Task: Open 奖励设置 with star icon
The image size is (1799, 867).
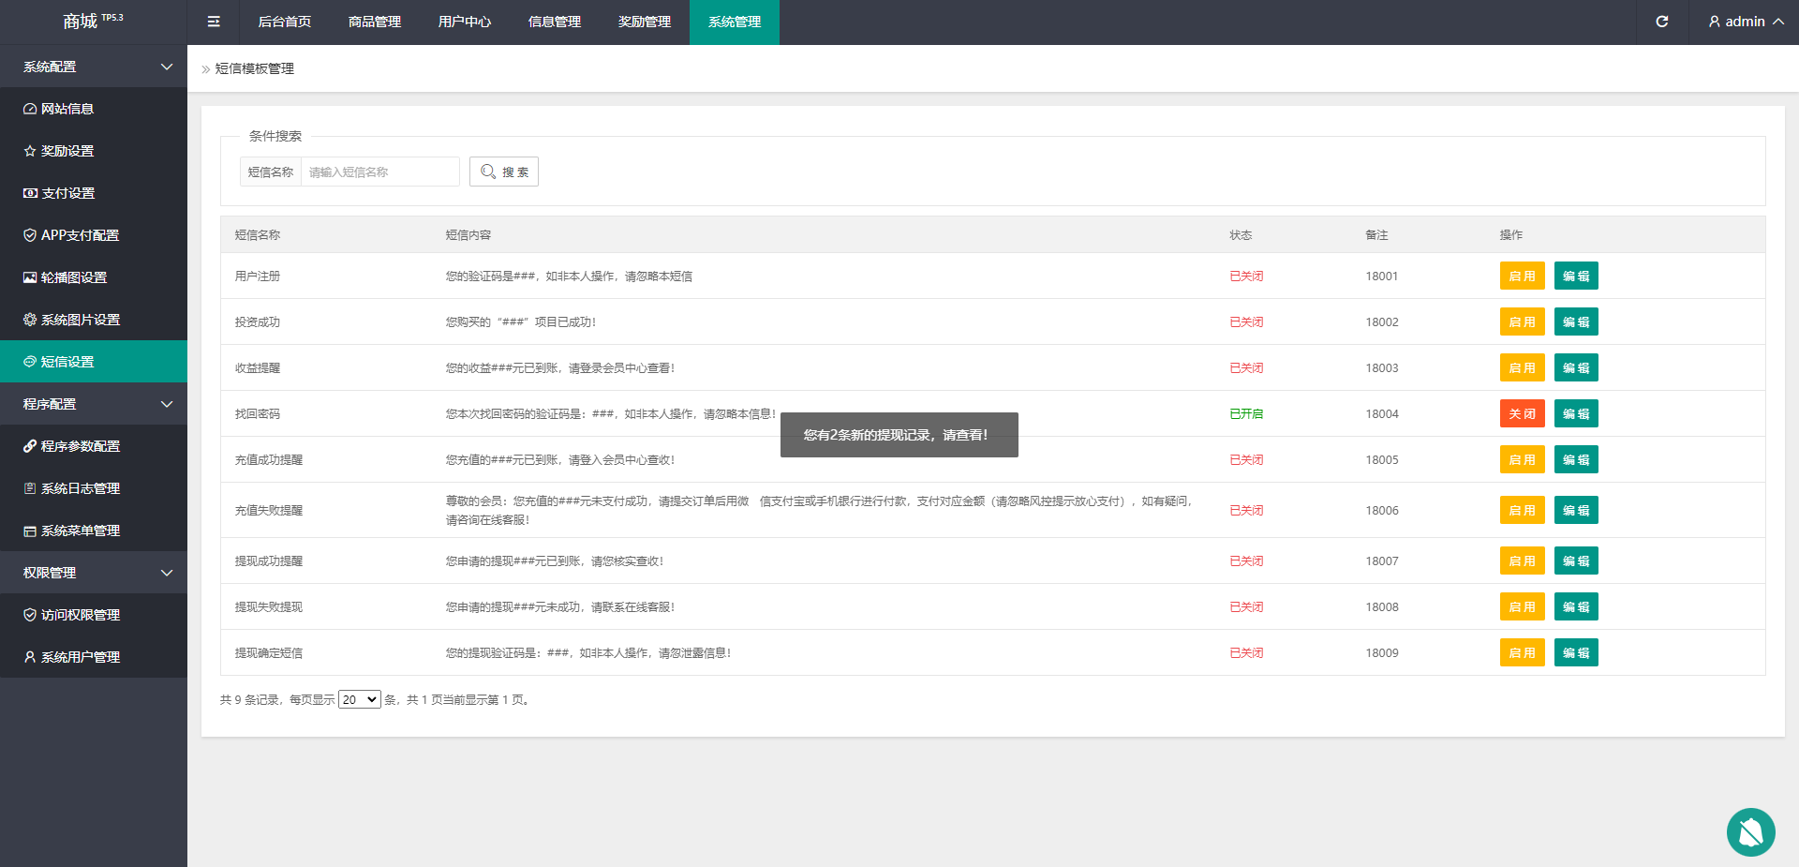Action: point(67,151)
